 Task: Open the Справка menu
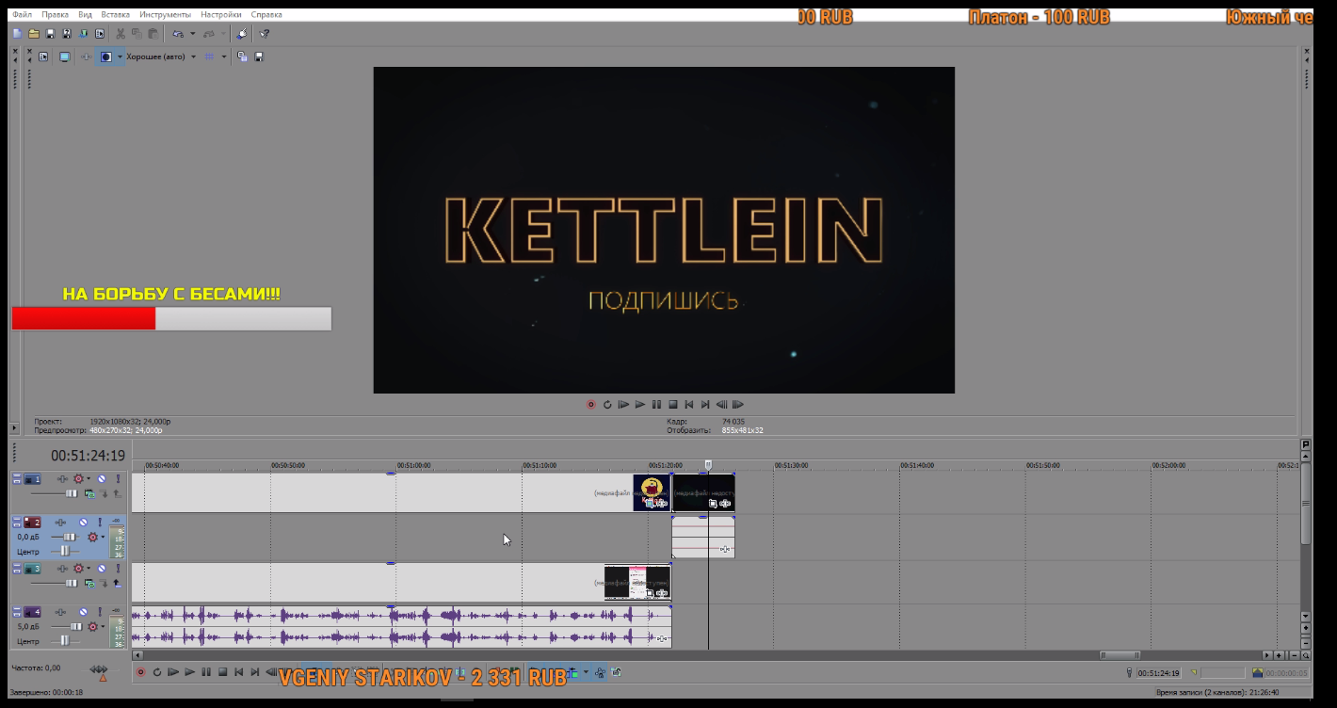pos(266,15)
